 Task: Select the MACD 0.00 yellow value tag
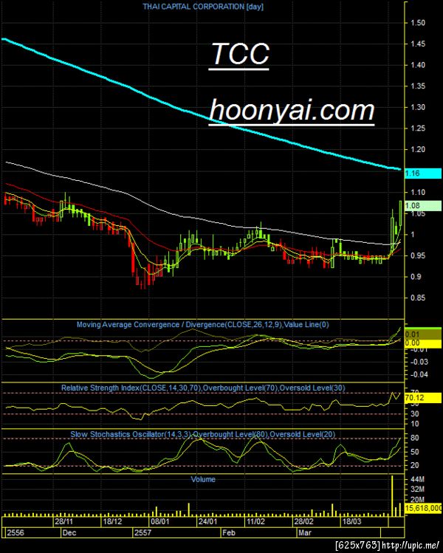423,343
